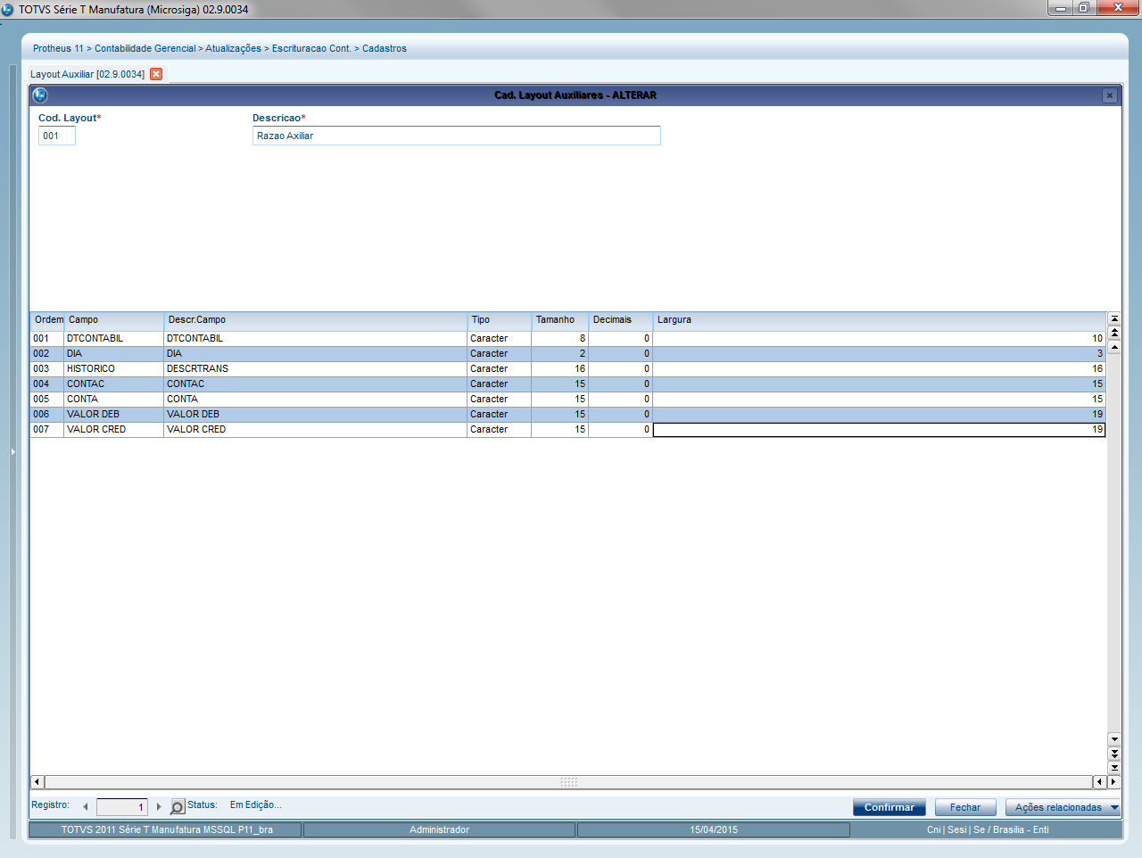Click the Decimais column header
Viewport: 1142px width, 858px height.
(x=621, y=320)
